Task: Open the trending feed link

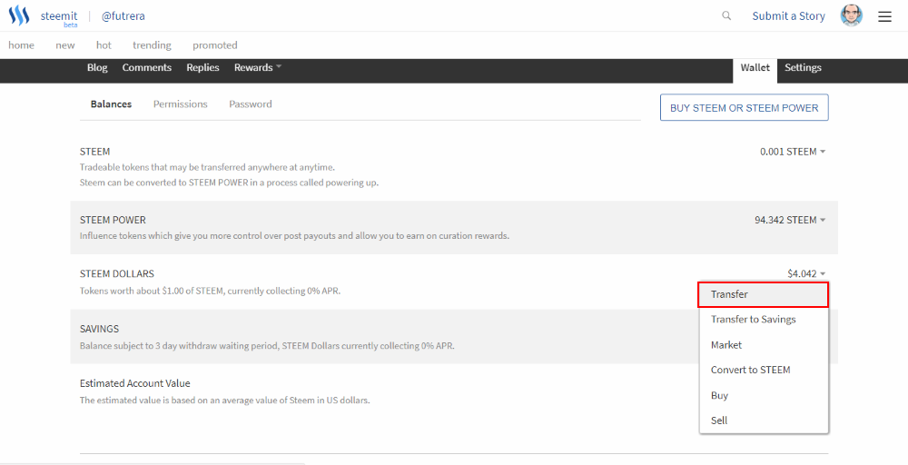Action: pos(152,45)
